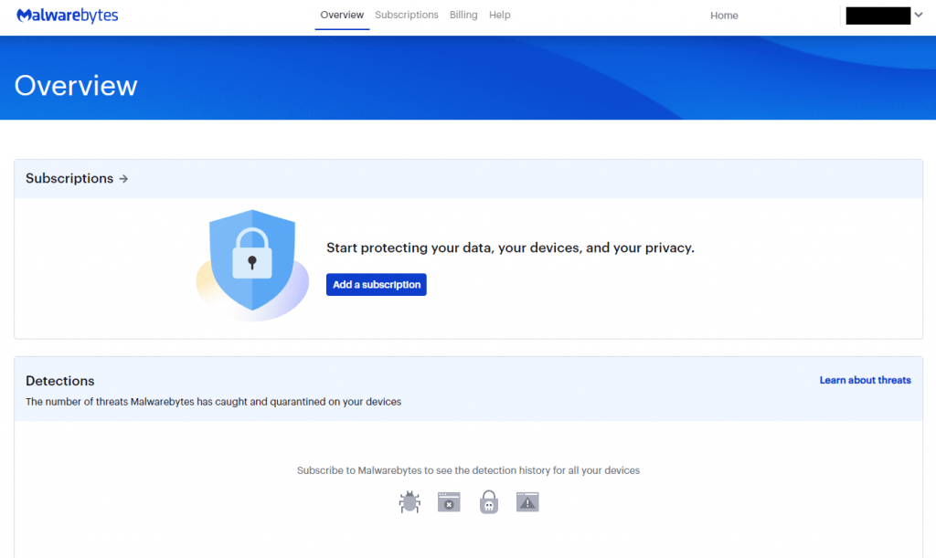Click 'The number of threats Malwarebytes' description
Image resolution: width=936 pixels, height=558 pixels.
(x=213, y=402)
